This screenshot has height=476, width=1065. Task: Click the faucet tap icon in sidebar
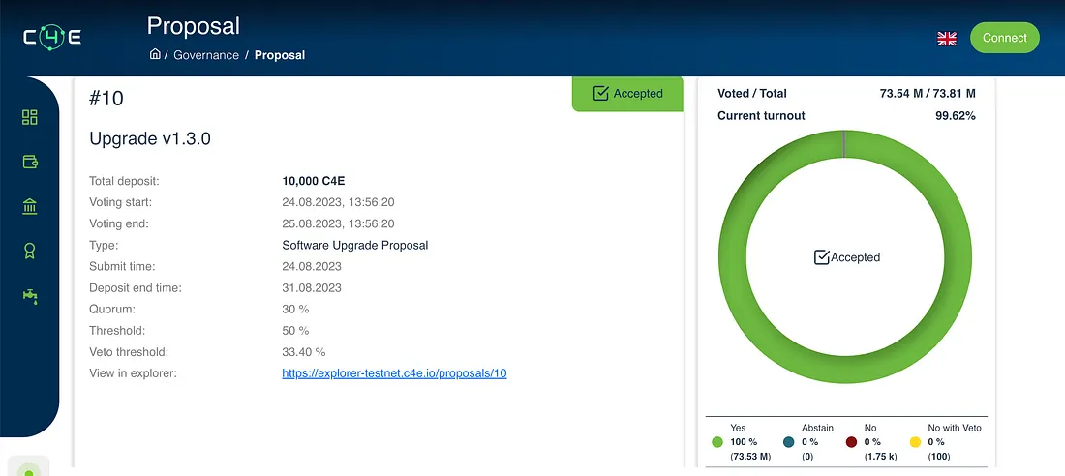29,295
